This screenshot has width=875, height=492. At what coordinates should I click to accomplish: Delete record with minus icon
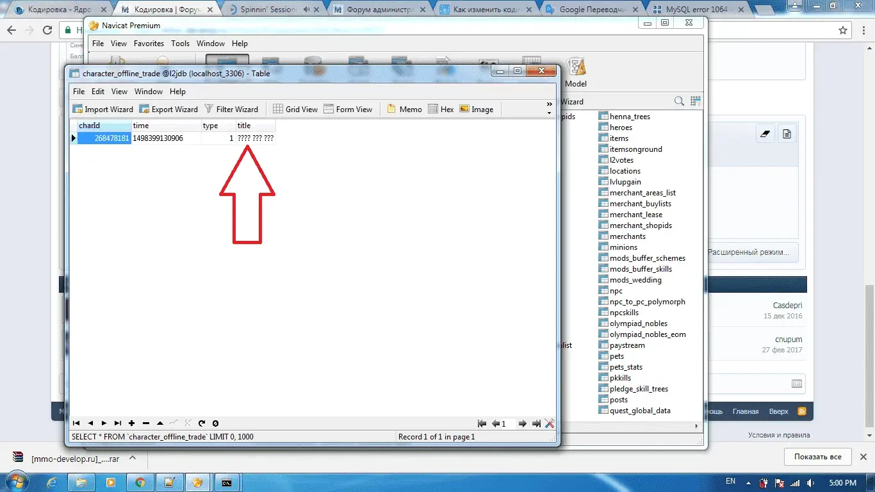coord(146,423)
